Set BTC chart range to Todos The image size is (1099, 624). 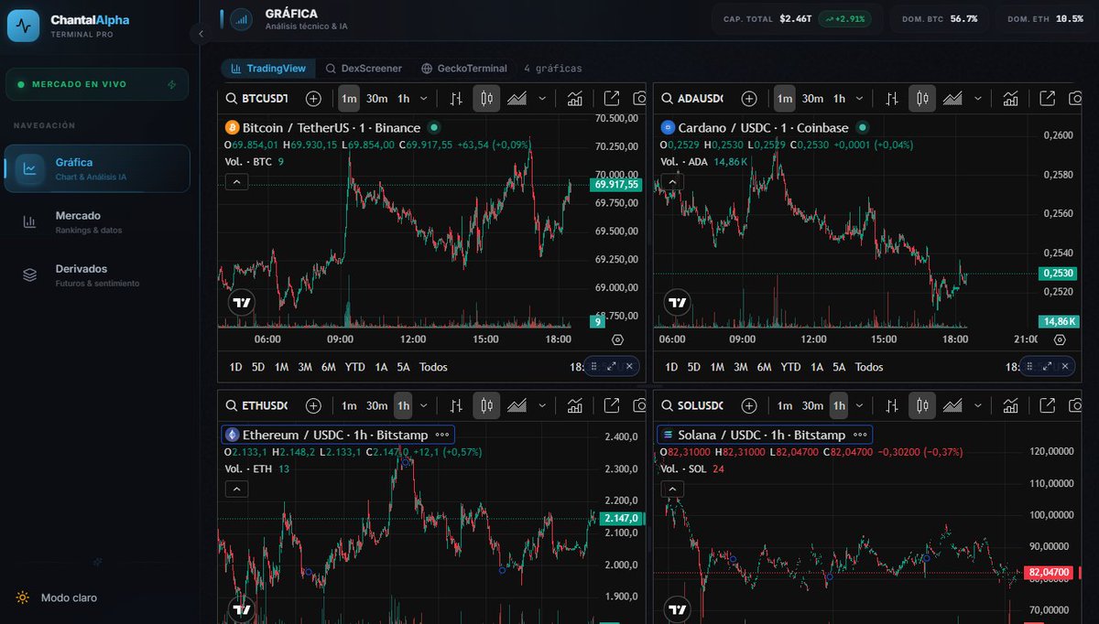point(433,367)
